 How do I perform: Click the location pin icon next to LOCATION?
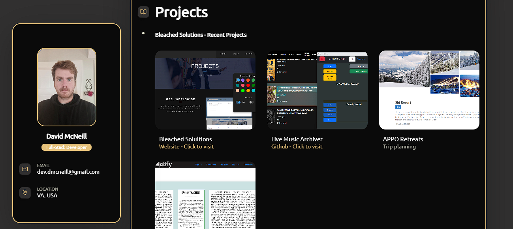point(25,193)
